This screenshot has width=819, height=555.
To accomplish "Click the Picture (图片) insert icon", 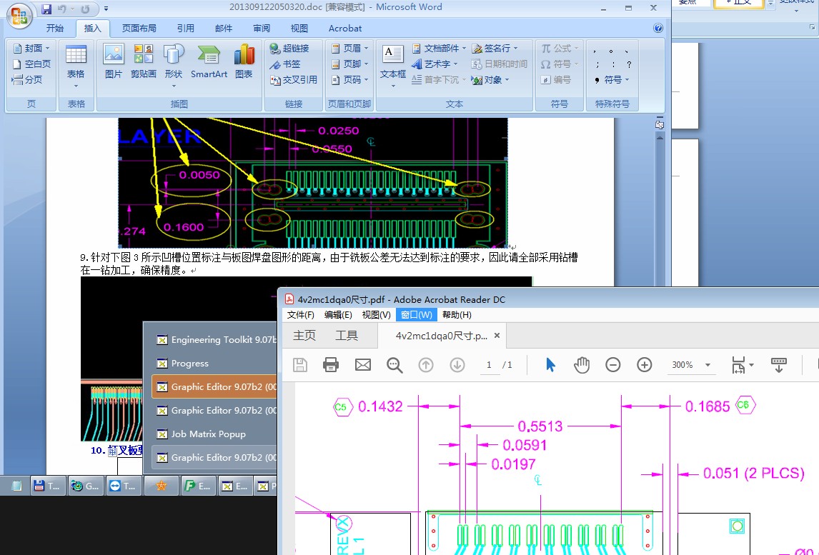I will click(114, 61).
